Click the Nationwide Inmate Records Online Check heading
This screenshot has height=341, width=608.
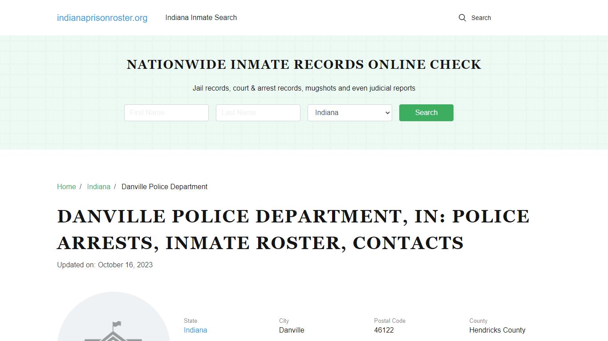click(304, 64)
